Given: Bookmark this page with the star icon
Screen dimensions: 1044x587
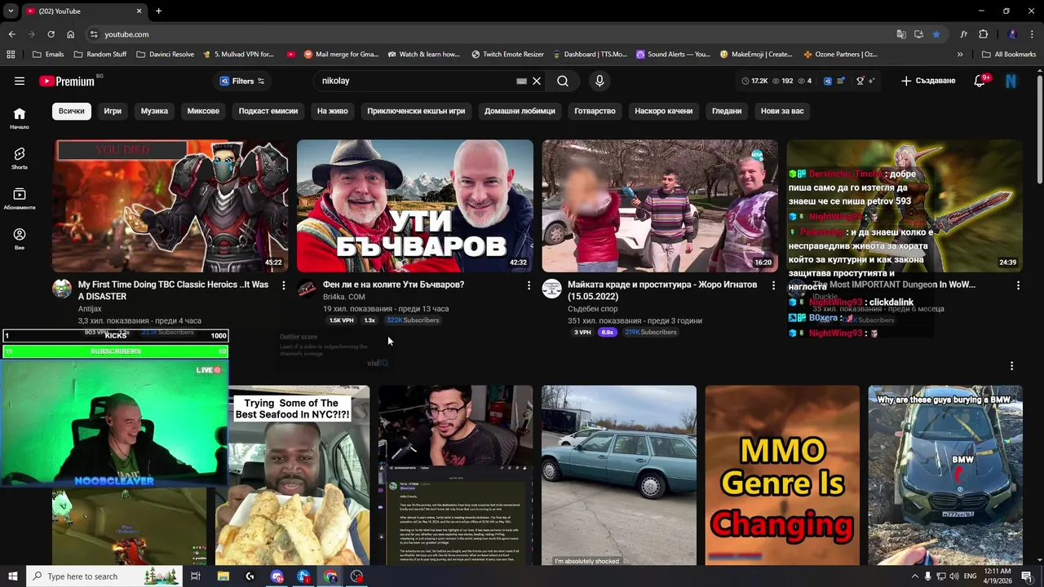Looking at the screenshot, I should [x=936, y=34].
